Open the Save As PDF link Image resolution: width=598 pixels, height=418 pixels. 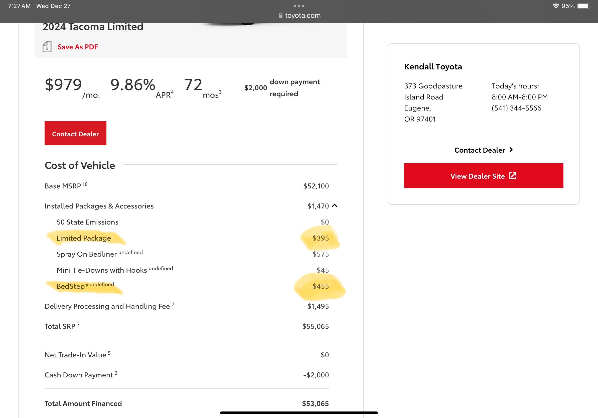(x=78, y=47)
